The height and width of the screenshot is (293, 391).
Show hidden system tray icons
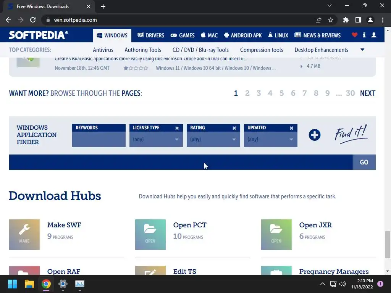[x=322, y=284]
